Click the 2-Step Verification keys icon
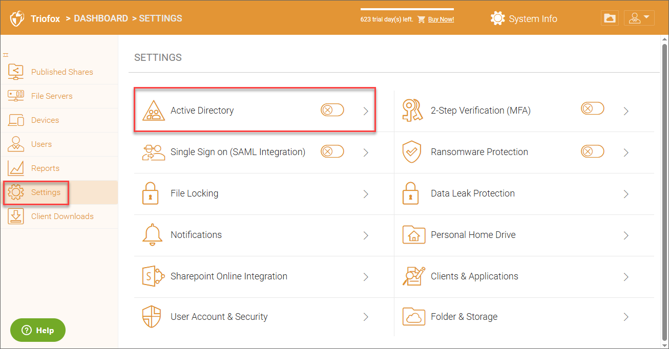This screenshot has height=349, width=669. click(412, 111)
